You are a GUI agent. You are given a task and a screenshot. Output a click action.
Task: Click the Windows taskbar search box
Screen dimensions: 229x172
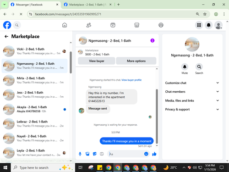pyautogui.click(x=43, y=167)
